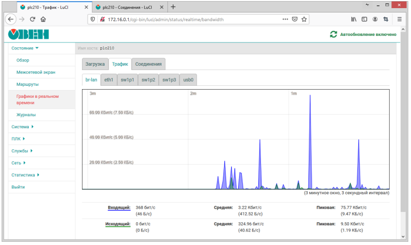Switch to the 'Соединения' tab
Image resolution: width=411 pixels, height=245 pixels.
click(x=148, y=64)
